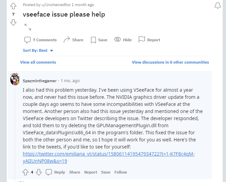Downvote Spazminthegamer's comment
Viewport: 226px width, 182px height.
click(39, 172)
